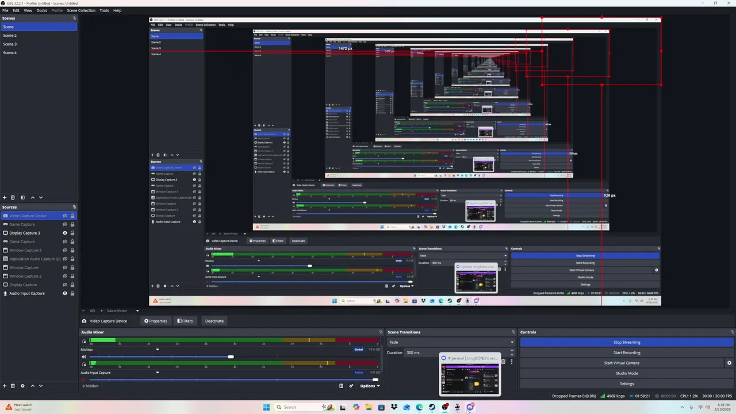Open Microsoft Edge from the taskbar
This screenshot has width=736, height=414.
[x=419, y=407]
